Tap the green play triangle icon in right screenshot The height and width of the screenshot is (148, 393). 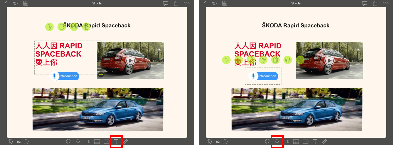(x=238, y=60)
